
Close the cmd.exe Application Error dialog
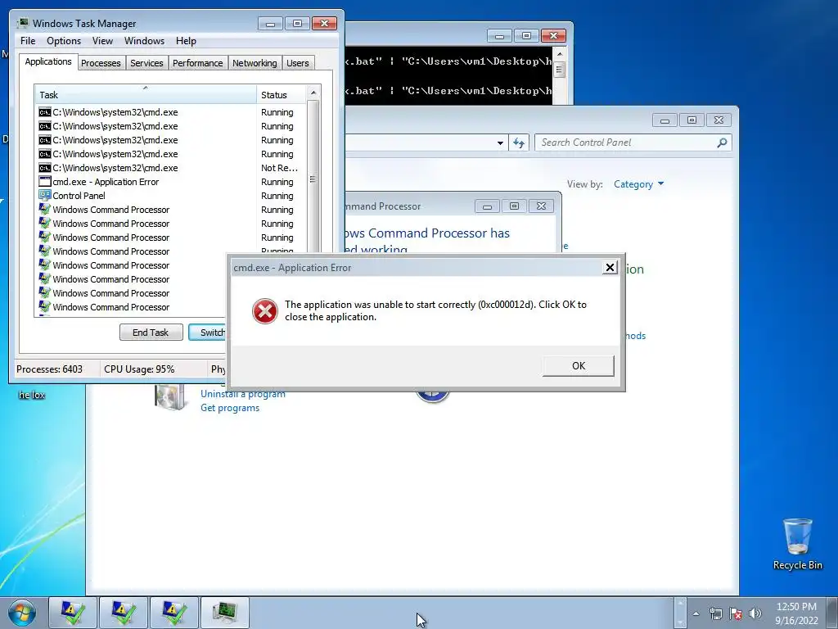610,268
